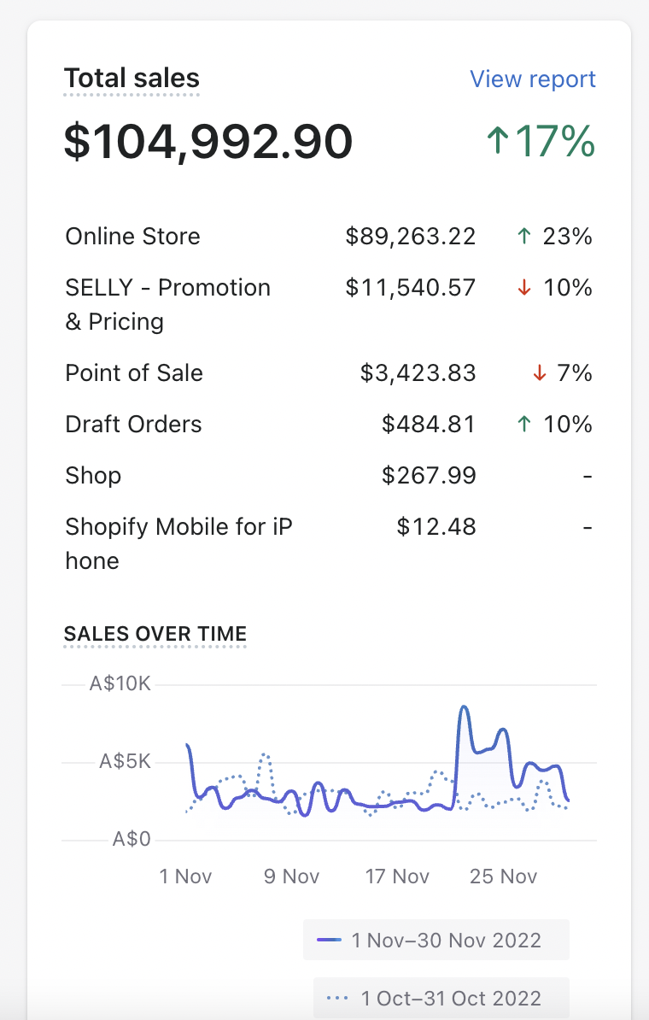
Task: Open the View report link
Action: [533, 79]
